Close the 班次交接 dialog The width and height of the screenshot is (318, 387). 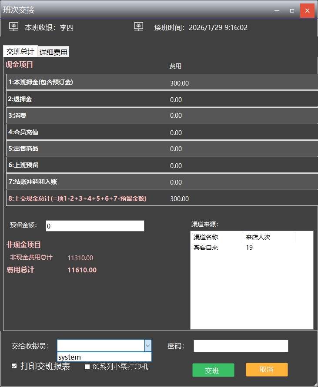pos(307,10)
